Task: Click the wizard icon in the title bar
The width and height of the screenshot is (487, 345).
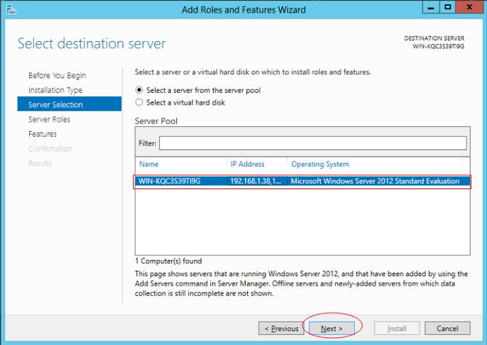Action: [11, 9]
